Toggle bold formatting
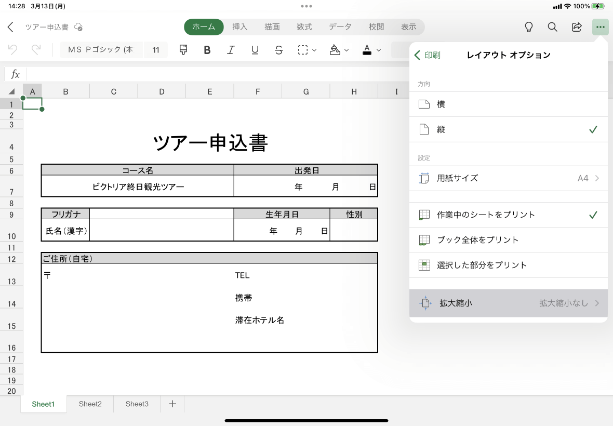 (207, 50)
